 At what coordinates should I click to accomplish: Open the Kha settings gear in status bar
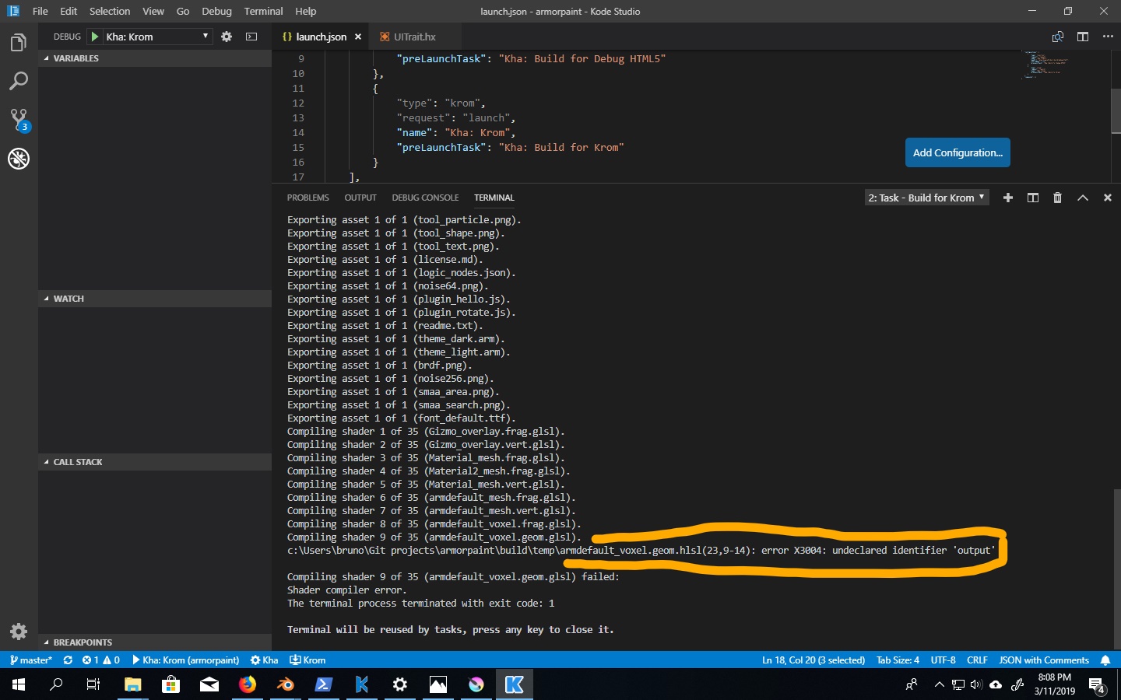click(265, 660)
